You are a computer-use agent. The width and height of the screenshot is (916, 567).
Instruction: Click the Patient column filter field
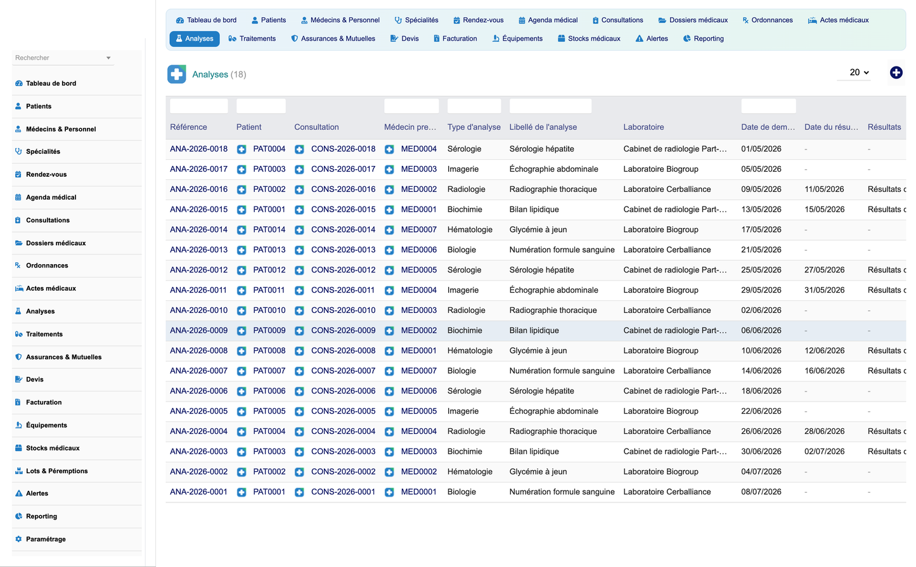(261, 106)
